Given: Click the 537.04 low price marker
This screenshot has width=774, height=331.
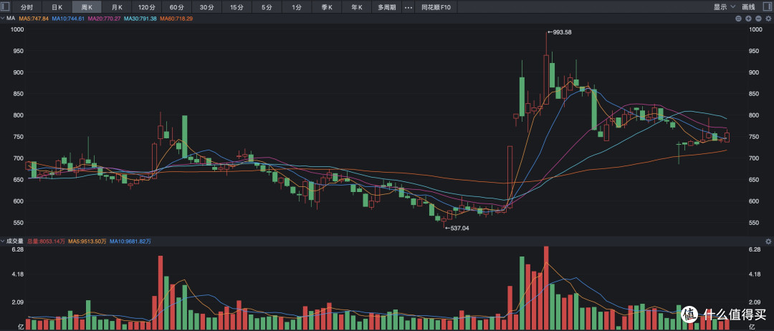Looking at the screenshot, I should coord(457,229).
